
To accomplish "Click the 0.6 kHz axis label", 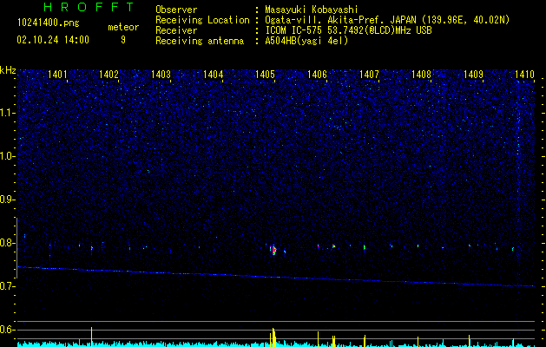I will 8,329.
